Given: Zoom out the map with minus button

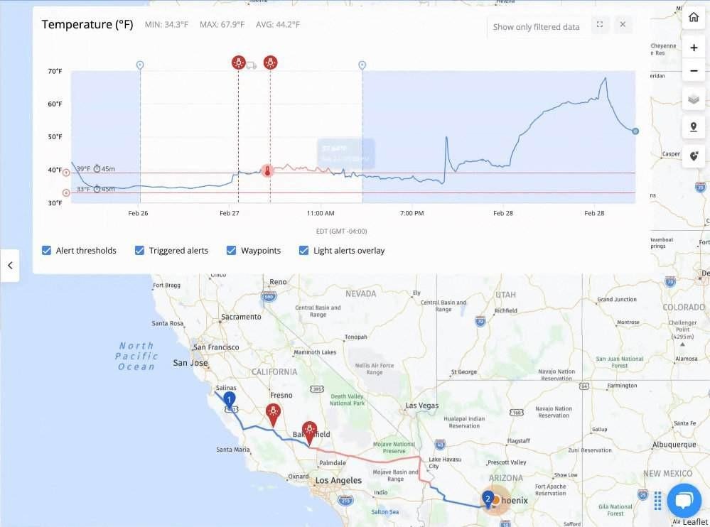Looking at the screenshot, I should coord(694,72).
